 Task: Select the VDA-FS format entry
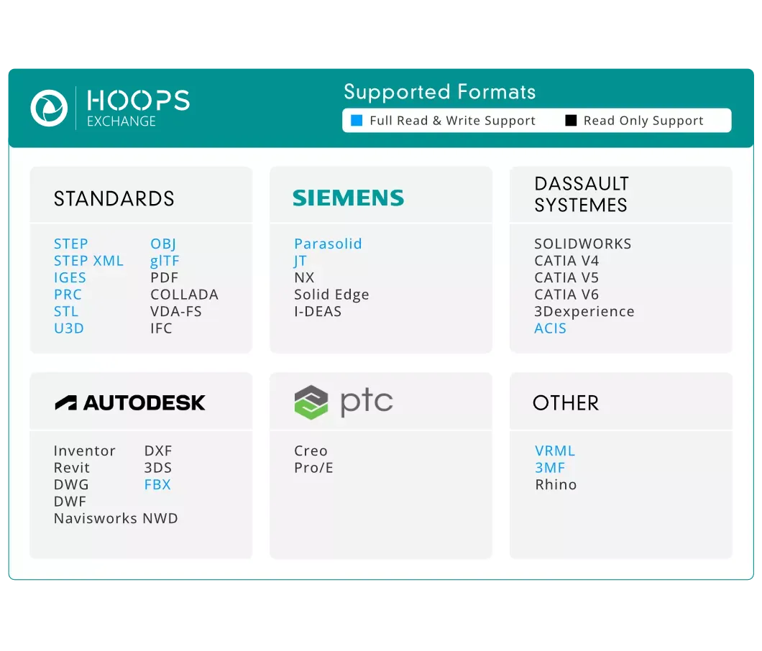(176, 311)
